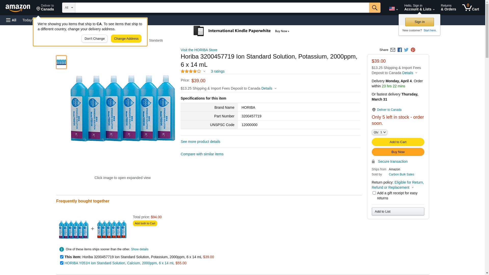Share product on Facebook
Viewport: 489px width, 275px height.
click(x=400, y=50)
